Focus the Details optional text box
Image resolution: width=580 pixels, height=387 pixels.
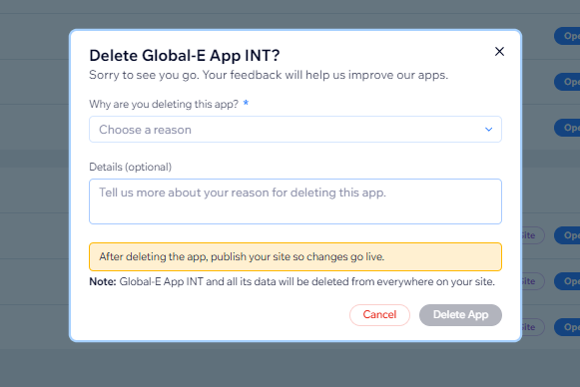tap(295, 201)
